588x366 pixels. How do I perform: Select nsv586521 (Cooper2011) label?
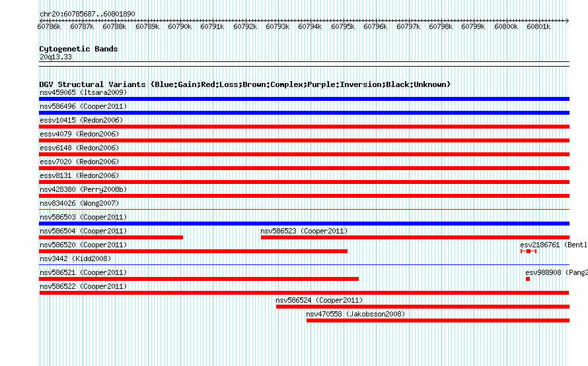(x=83, y=272)
